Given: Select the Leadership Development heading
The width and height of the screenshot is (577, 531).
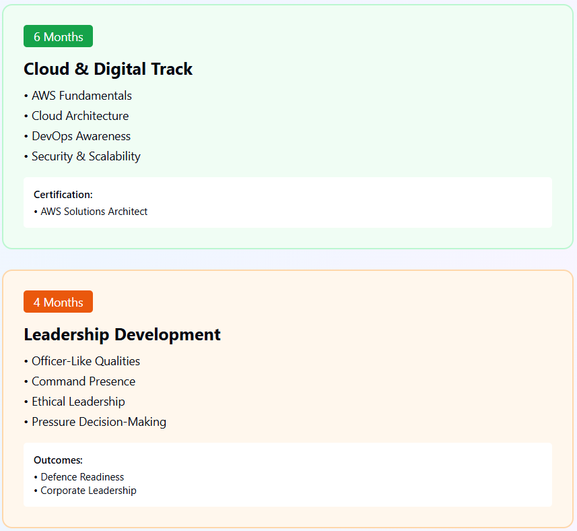Looking at the screenshot, I should 122,334.
